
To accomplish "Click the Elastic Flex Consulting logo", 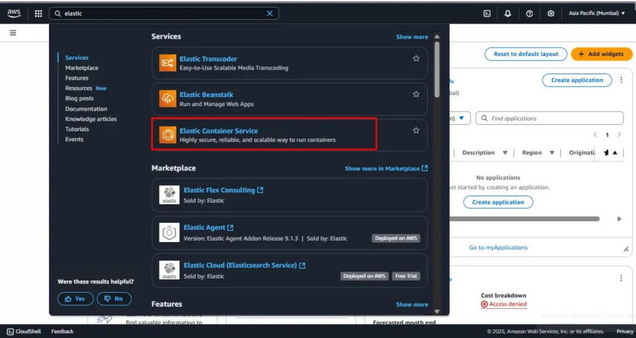I will [169, 194].
